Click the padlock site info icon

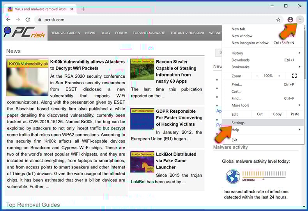coord(40,20)
